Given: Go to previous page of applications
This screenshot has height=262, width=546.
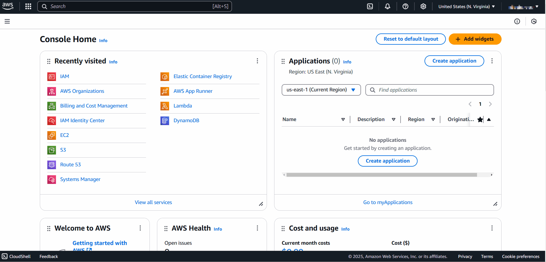Looking at the screenshot, I should tap(470, 104).
